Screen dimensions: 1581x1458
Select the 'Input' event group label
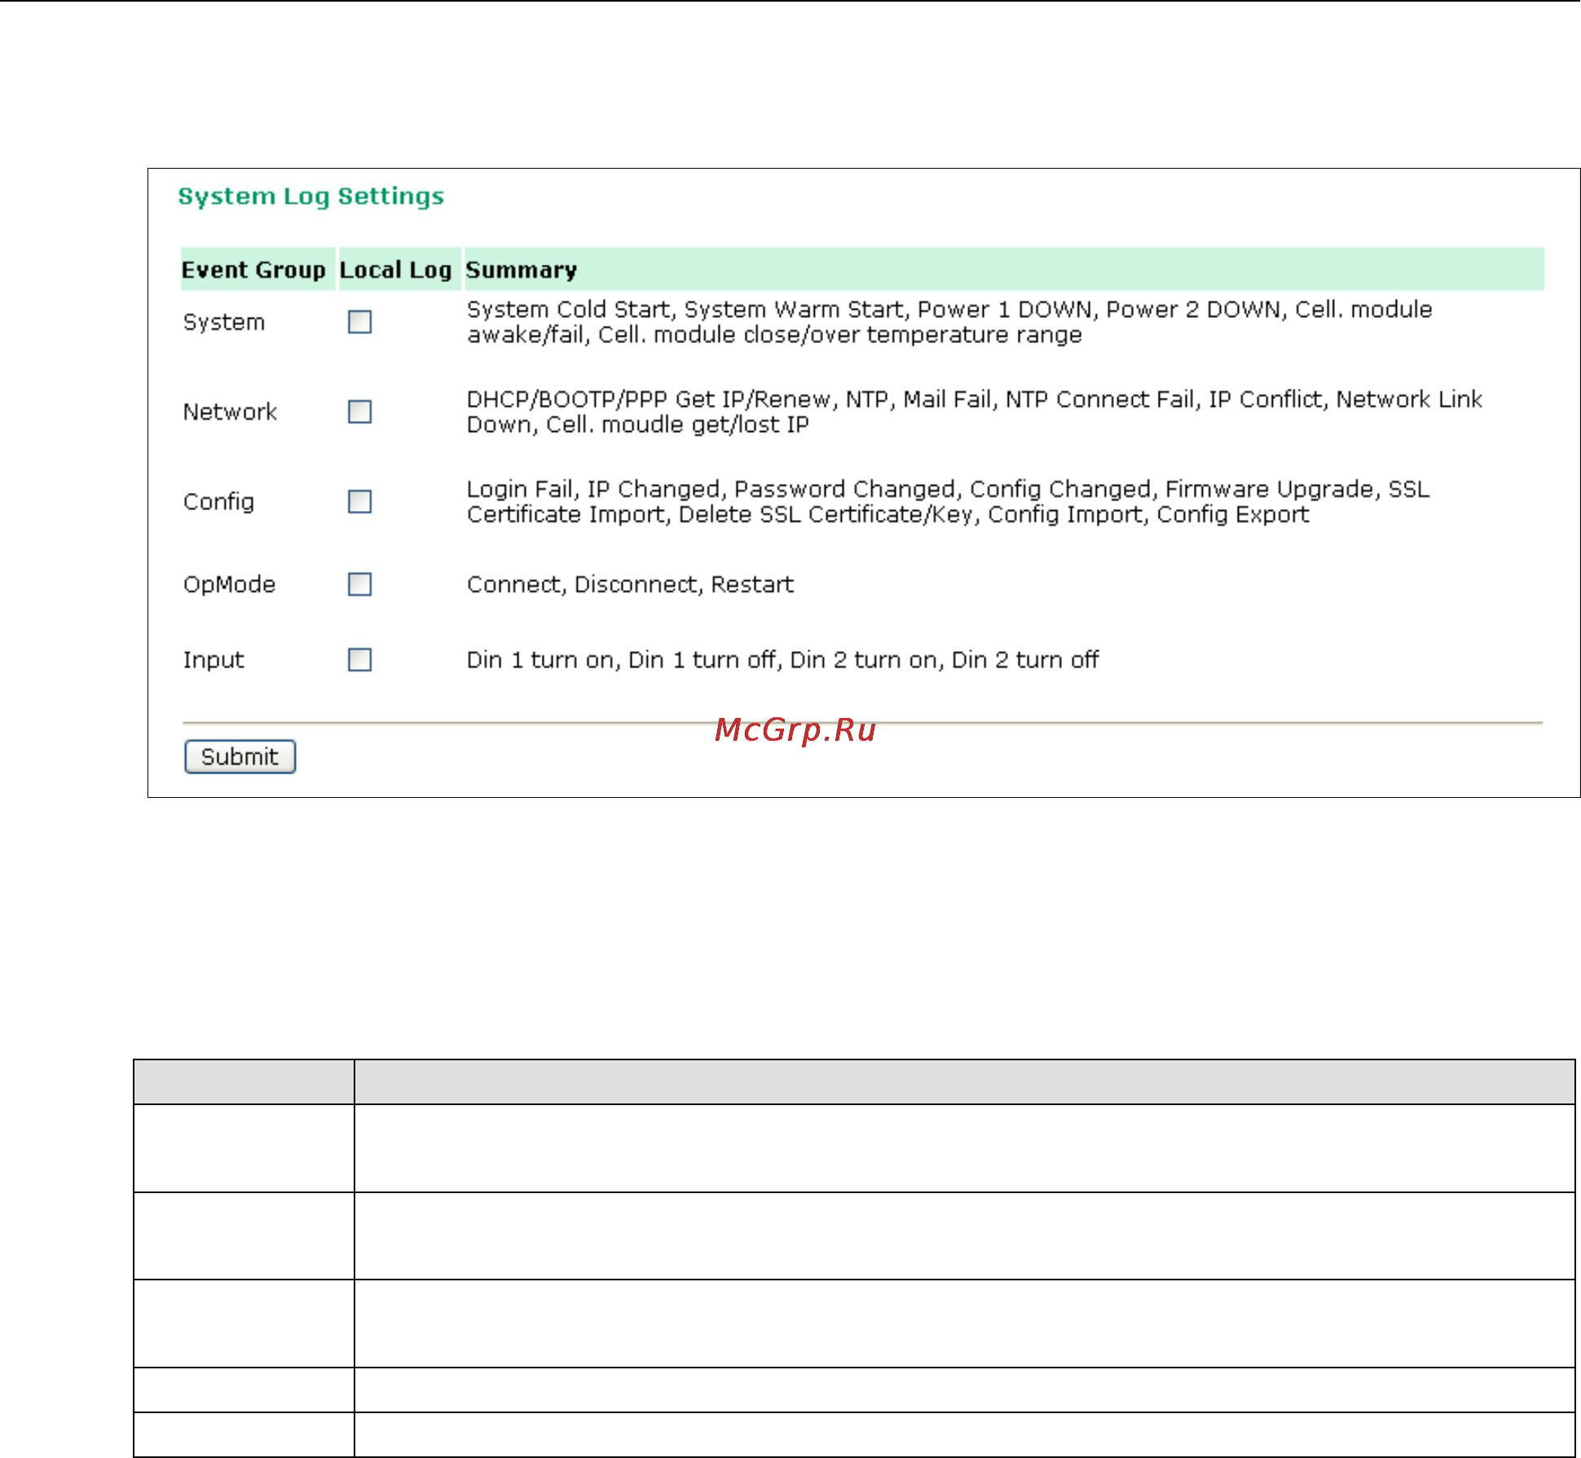pos(214,660)
